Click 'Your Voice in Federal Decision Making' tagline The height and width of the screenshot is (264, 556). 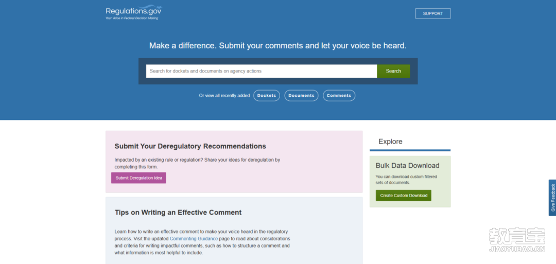(x=132, y=18)
